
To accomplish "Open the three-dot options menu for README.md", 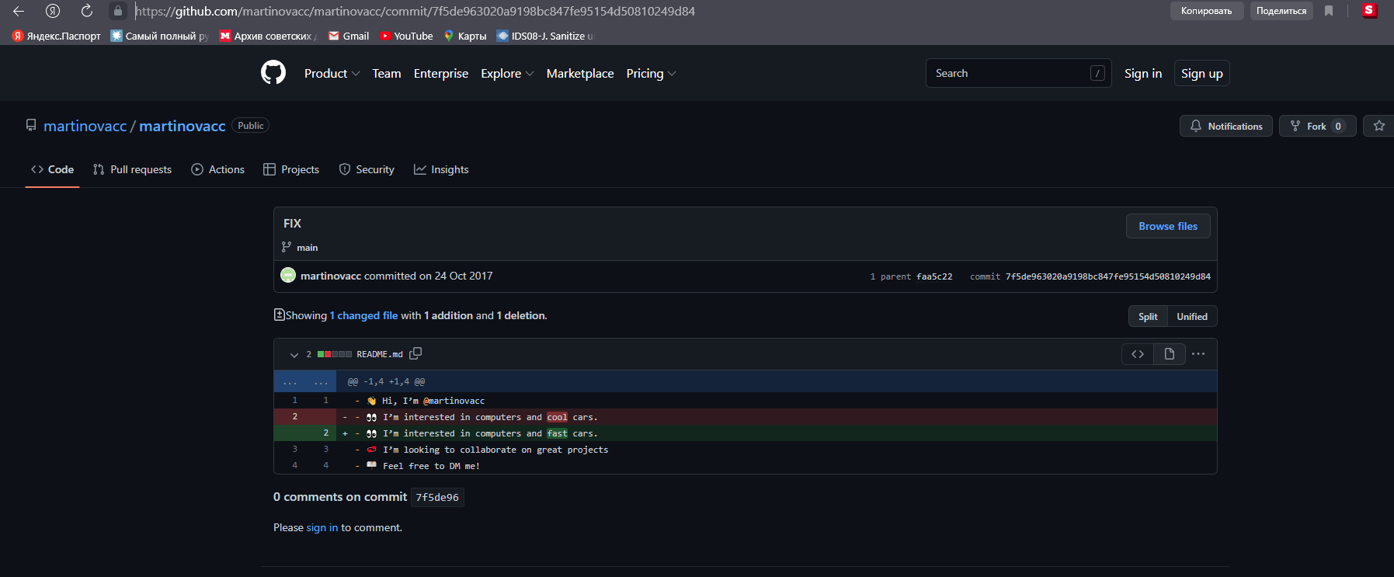I will click(1198, 354).
